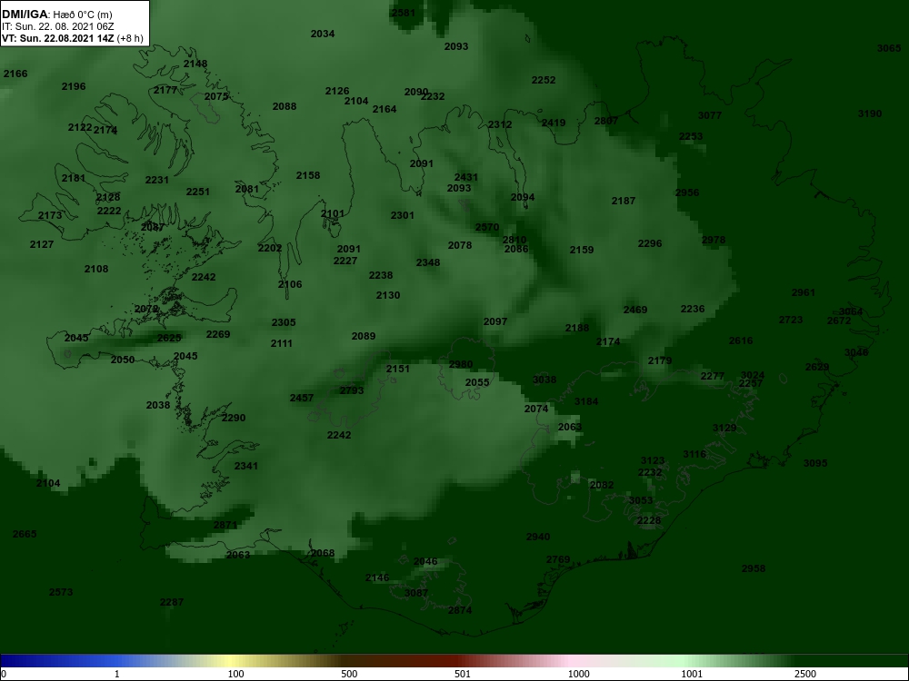Click the 2871 value on Reykjanes
909x681 pixels.
(225, 525)
